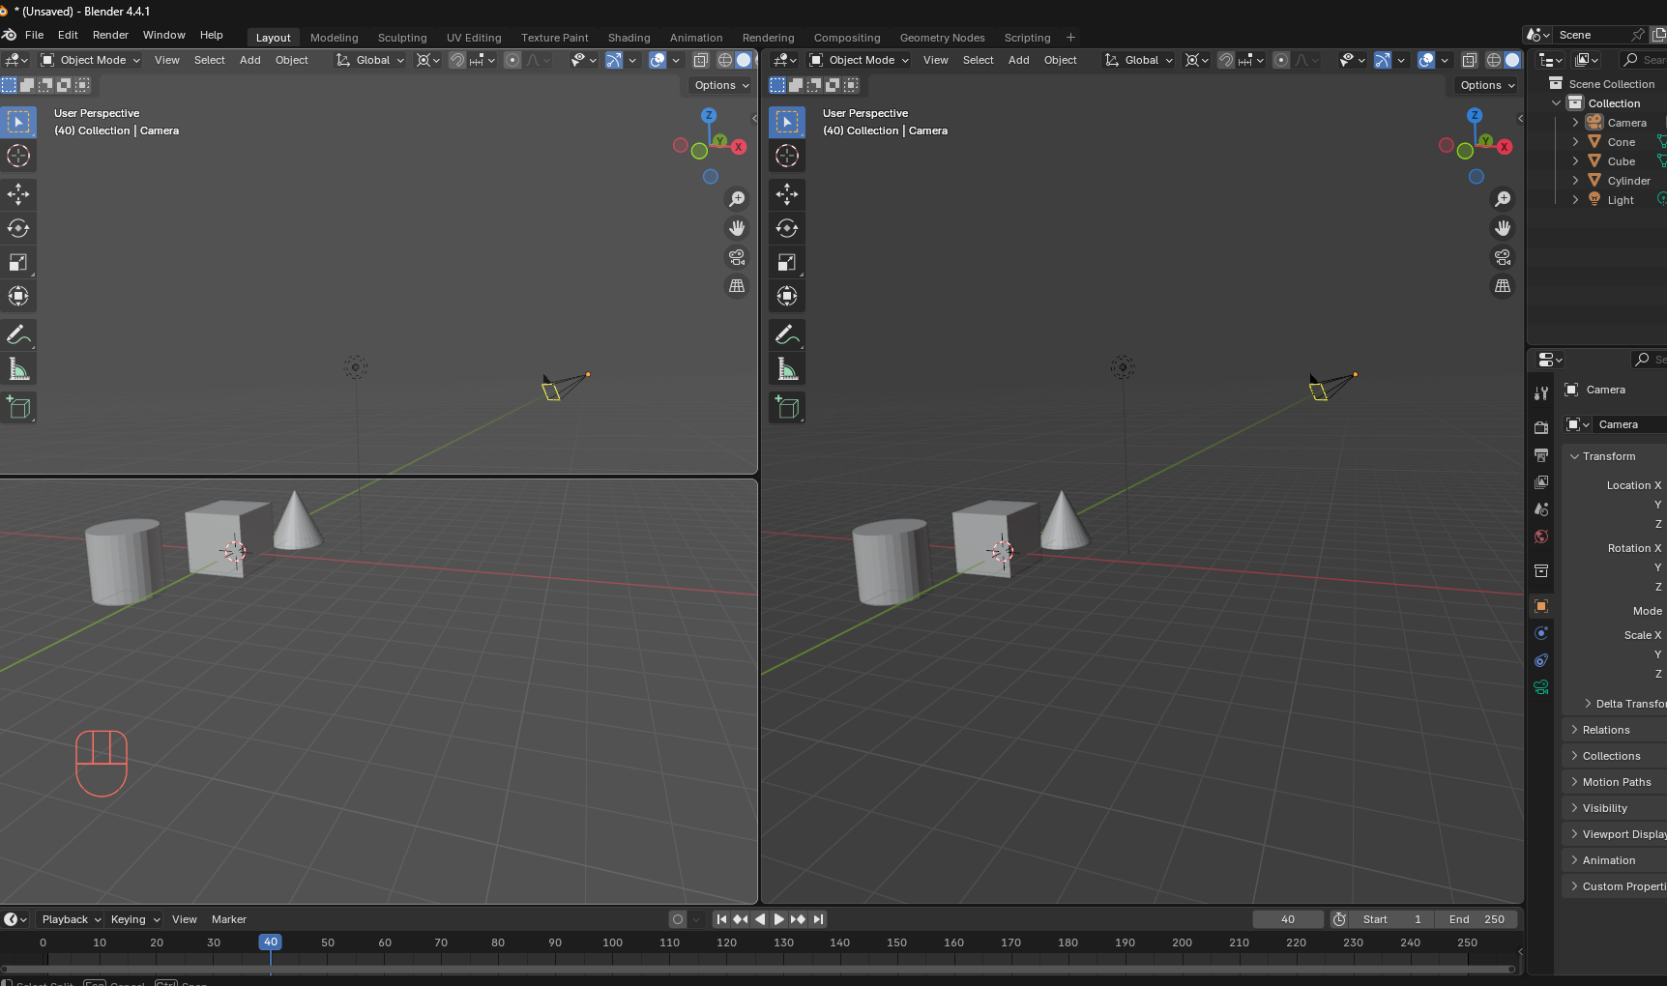Select the Move tool in right viewport
This screenshot has height=986, width=1667.
pos(787,194)
